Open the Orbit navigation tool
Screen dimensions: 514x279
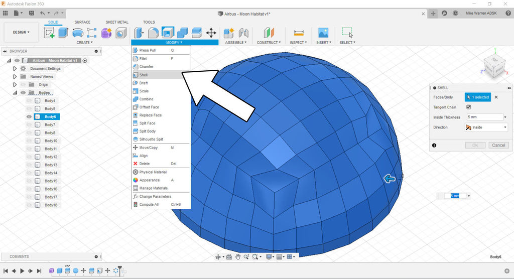pos(218,257)
